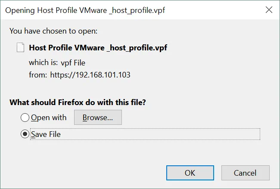Click empty title bar space left of the X
The height and width of the screenshot is (189, 280).
click(207, 10)
